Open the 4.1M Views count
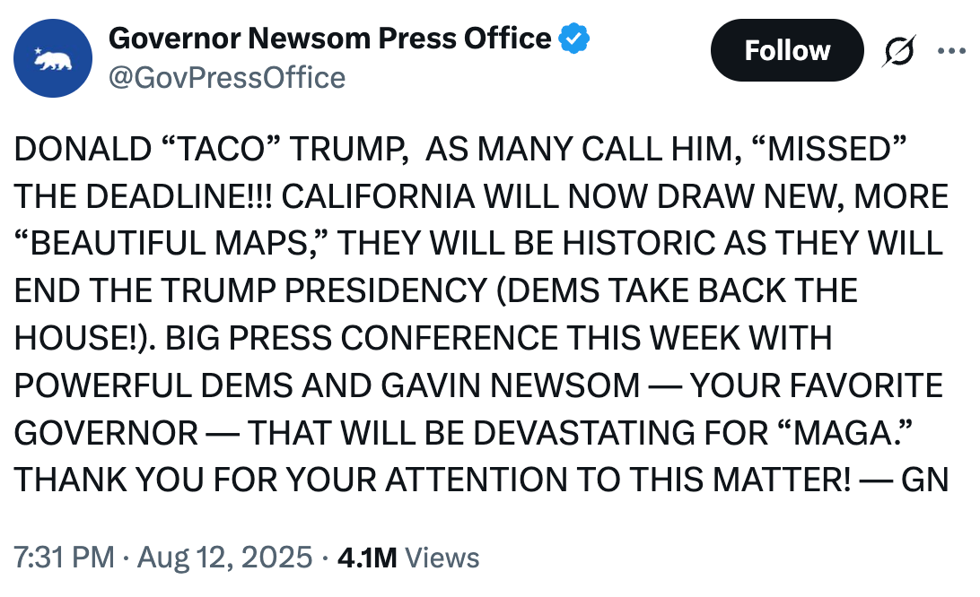 [408, 557]
